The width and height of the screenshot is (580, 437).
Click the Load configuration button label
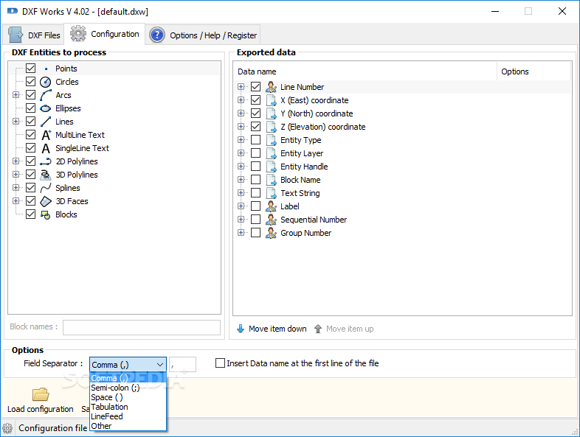(41, 409)
